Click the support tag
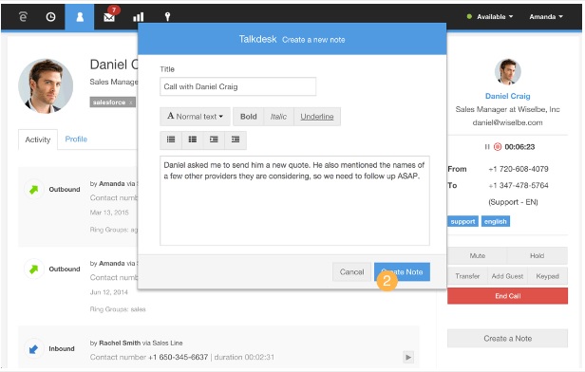The width and height of the screenshot is (585, 372). [462, 221]
